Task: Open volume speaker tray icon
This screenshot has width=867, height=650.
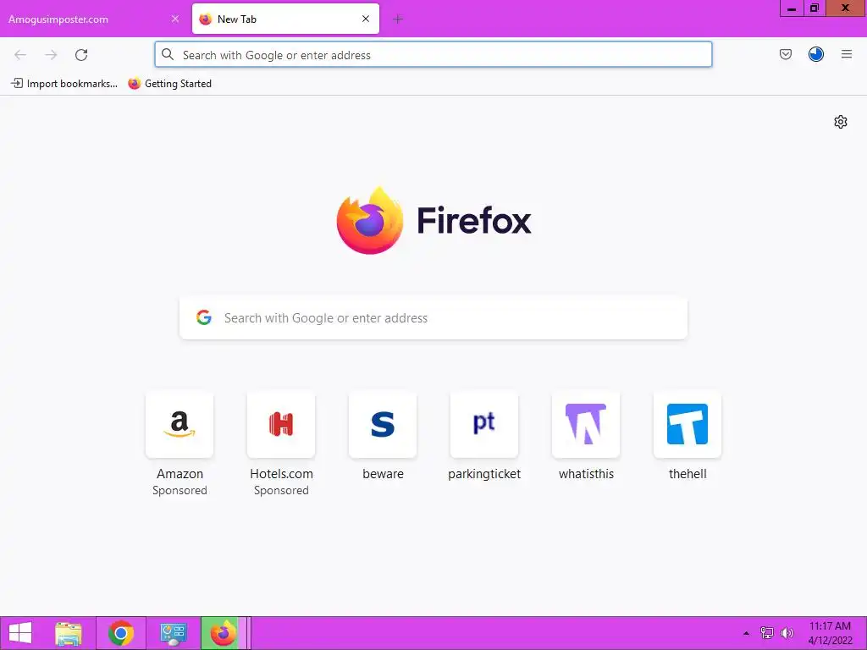Action: (787, 633)
